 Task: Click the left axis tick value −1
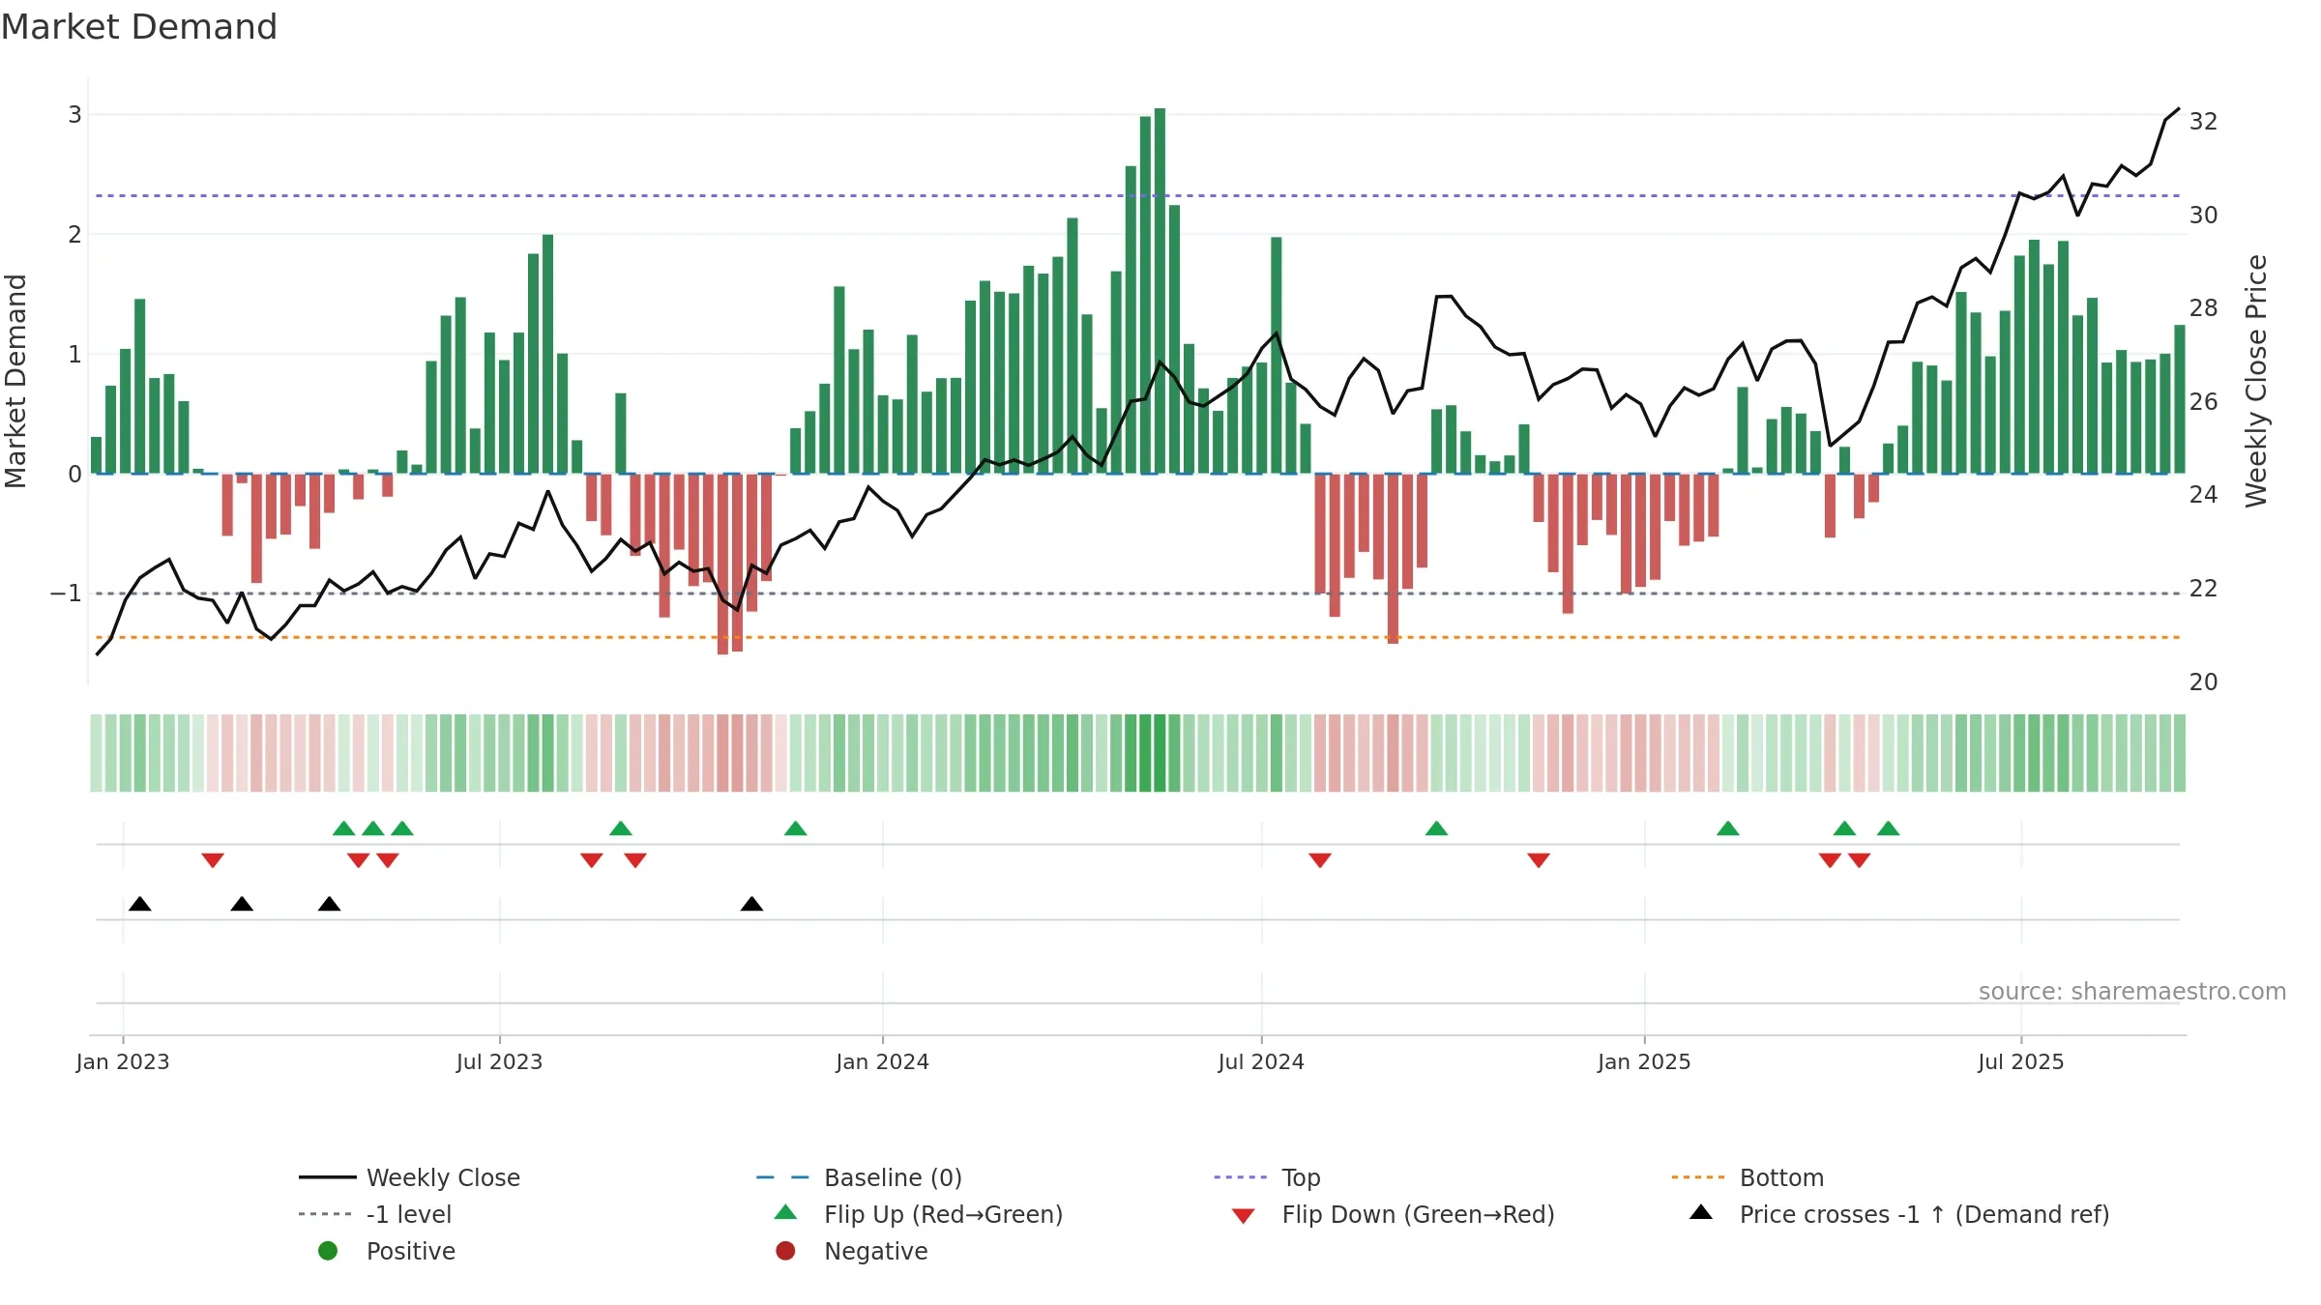66,594
